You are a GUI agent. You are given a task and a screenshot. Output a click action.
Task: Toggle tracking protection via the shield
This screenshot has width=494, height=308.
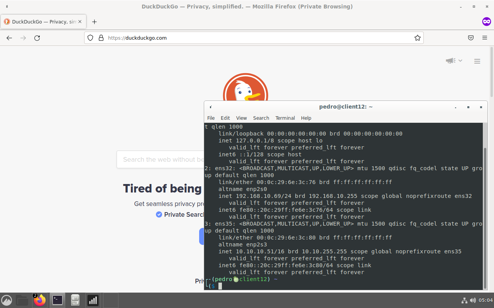(x=90, y=38)
